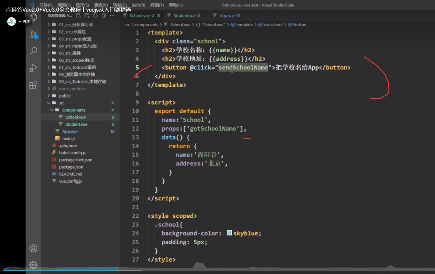The image size is (435, 274).
Task: Open the Search view in activity bar
Action: pos(33,51)
